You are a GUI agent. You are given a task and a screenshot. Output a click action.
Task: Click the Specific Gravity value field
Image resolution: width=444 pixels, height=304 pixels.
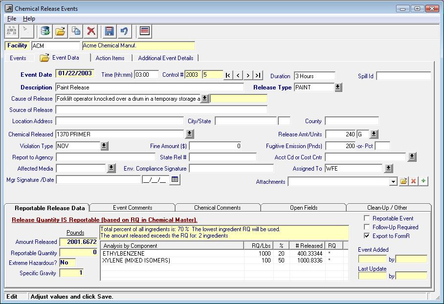click(71, 273)
